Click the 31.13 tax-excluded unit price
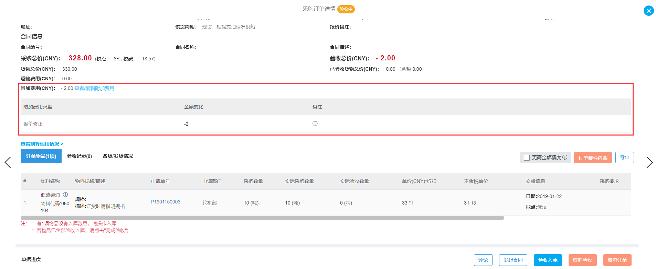Screen dimensions: 656x269 coord(470,203)
